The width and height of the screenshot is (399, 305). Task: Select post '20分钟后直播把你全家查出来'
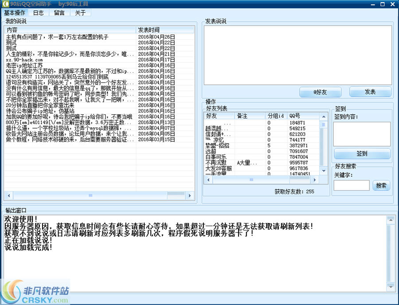(40, 106)
